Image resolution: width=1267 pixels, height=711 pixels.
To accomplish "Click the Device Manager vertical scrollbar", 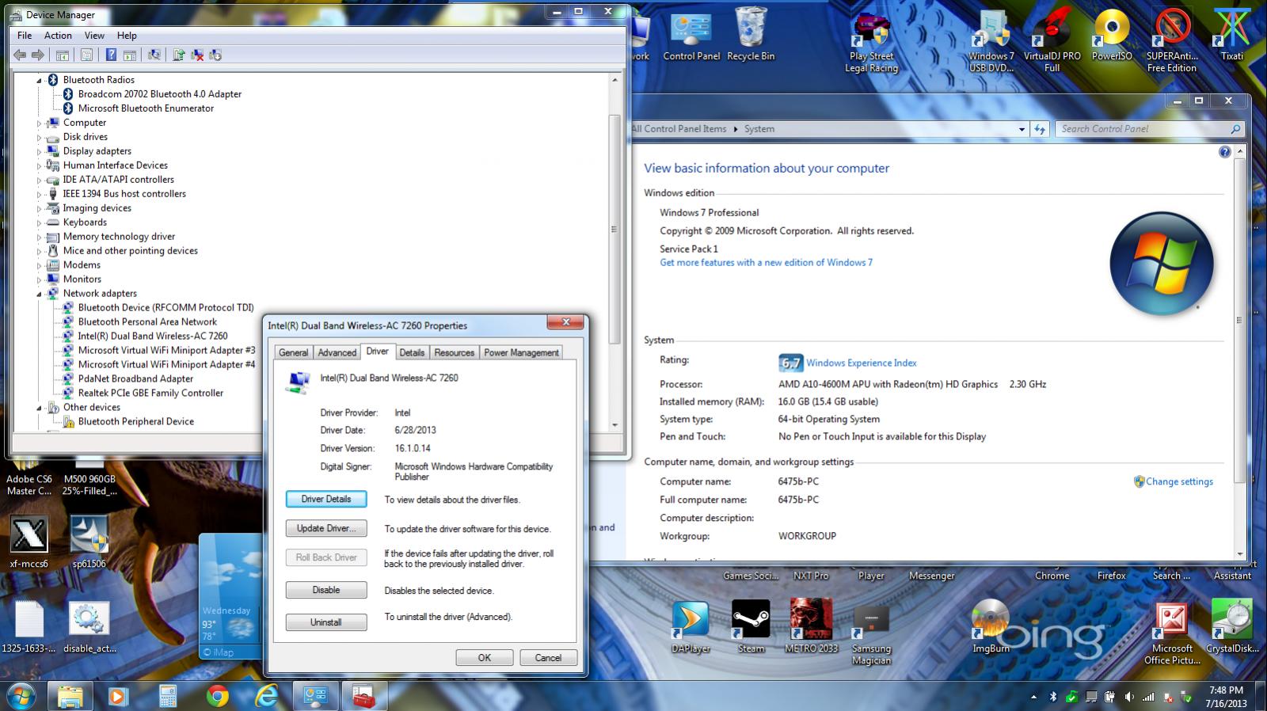I will pyautogui.click(x=614, y=230).
